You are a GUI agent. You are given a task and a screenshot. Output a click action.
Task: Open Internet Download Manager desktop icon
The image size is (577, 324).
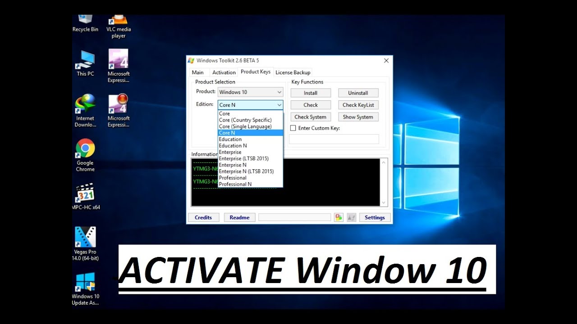(85, 111)
